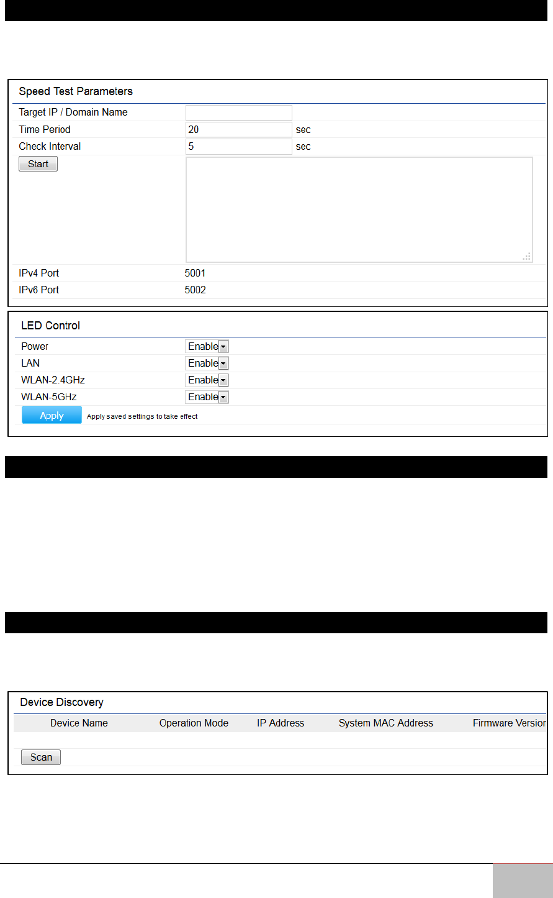553x898 pixels.
Task: Click the IPv4 Port label
Action: [x=39, y=273]
